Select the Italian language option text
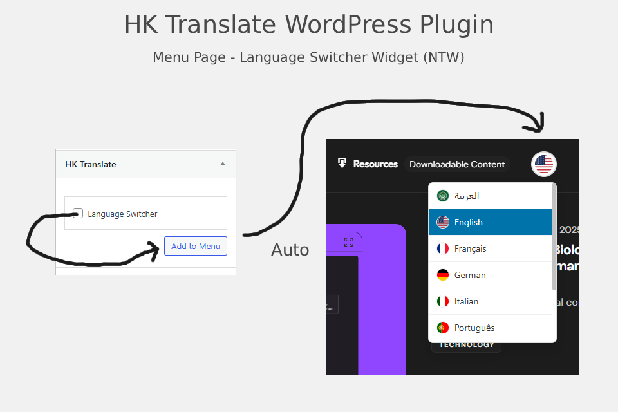The width and height of the screenshot is (618, 412). tap(466, 302)
